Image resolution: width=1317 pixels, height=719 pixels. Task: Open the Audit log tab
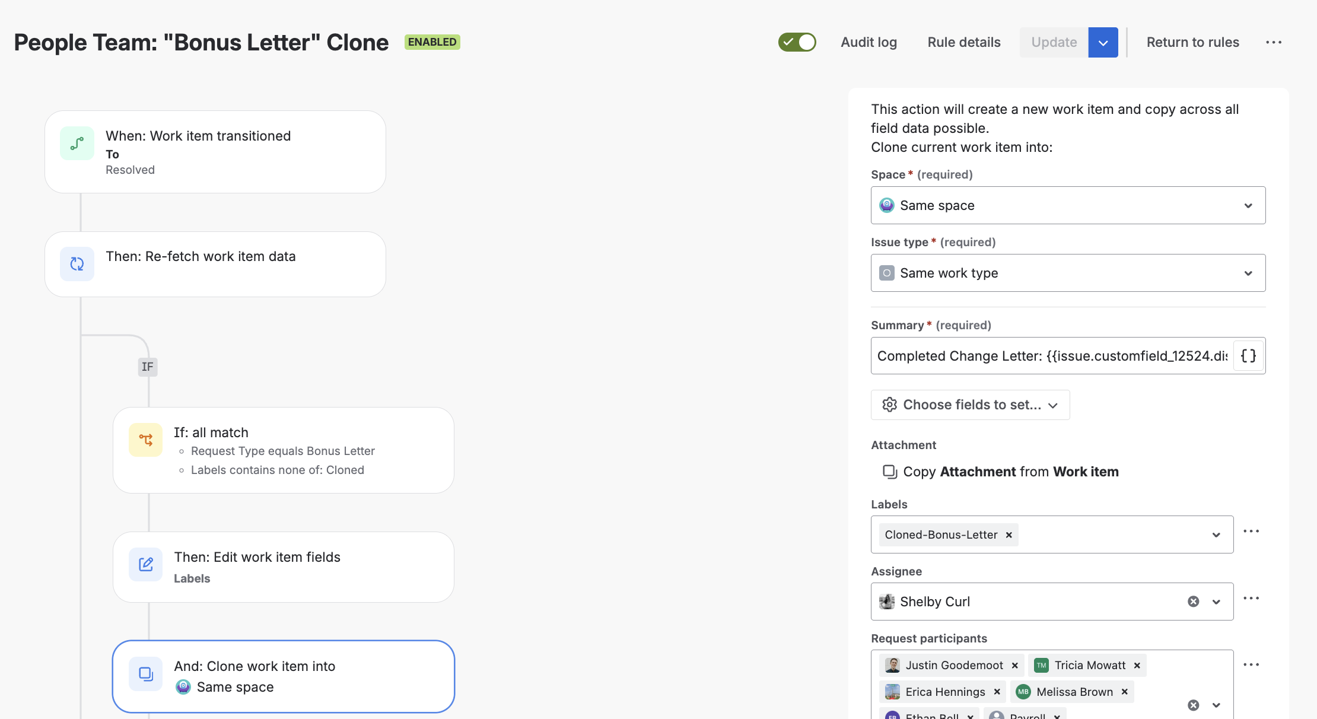tap(869, 42)
